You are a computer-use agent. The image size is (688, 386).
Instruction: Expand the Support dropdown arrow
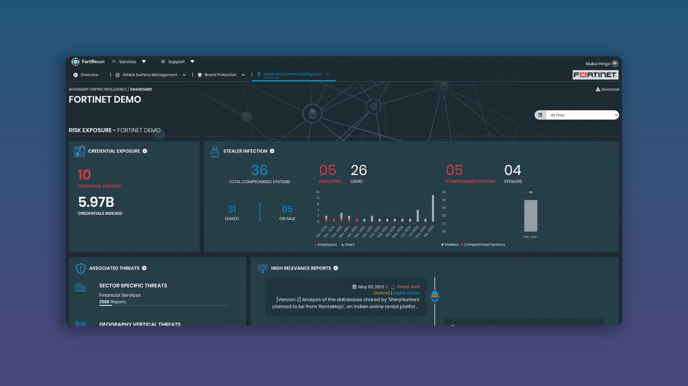[x=192, y=62]
